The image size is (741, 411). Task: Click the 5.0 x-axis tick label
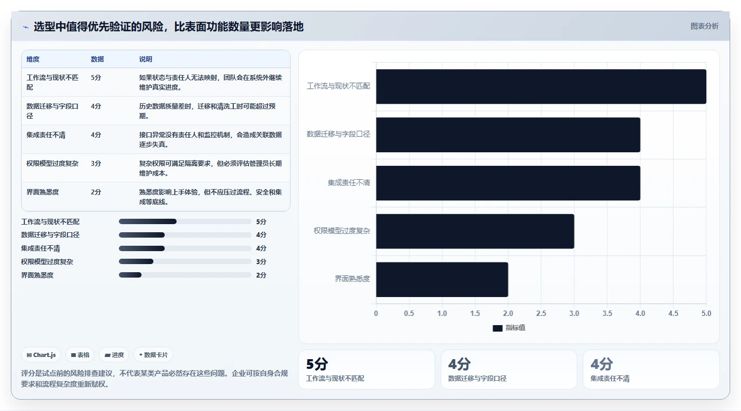(x=706, y=313)
